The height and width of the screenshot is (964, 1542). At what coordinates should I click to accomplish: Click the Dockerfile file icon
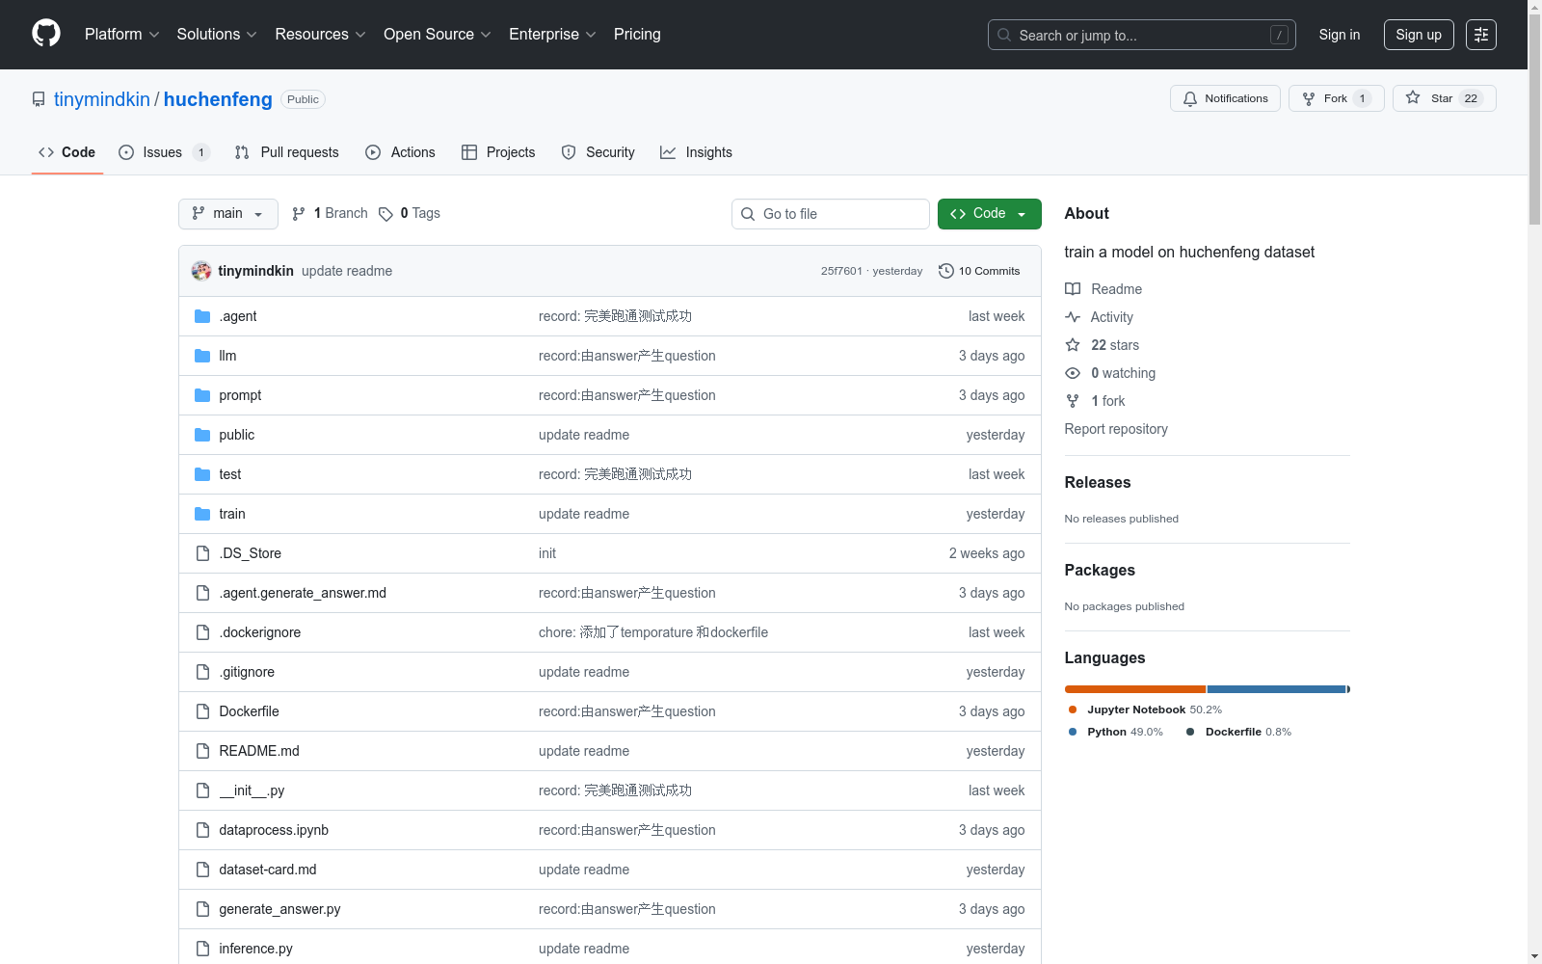[x=202, y=711]
